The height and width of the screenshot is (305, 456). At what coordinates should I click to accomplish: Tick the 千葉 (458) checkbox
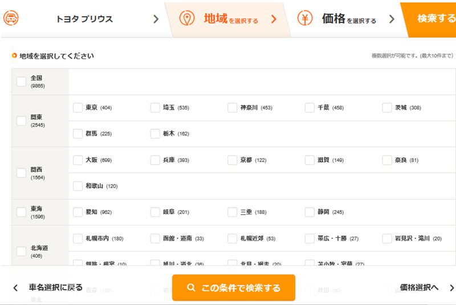310,108
